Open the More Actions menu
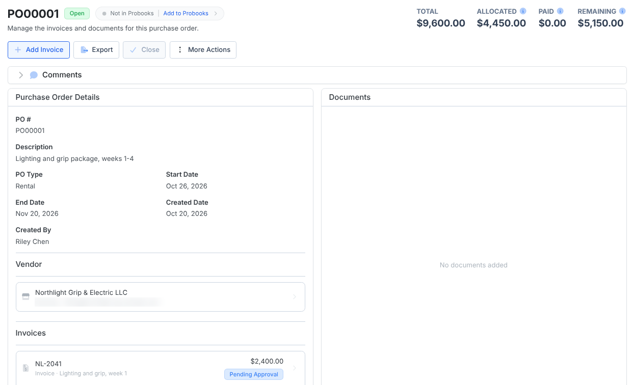 pyautogui.click(x=203, y=50)
